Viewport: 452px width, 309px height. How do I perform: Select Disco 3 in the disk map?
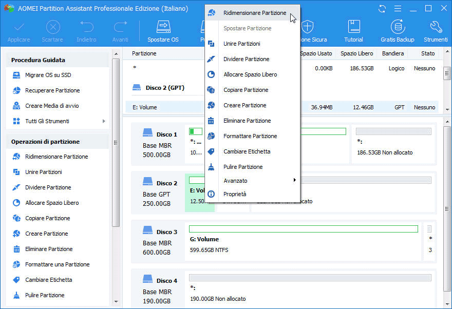[158, 242]
